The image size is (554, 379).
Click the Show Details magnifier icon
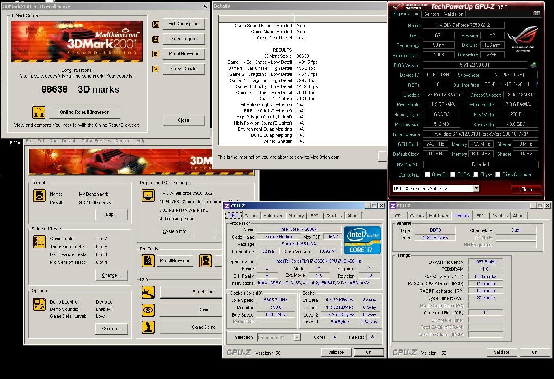(156, 69)
